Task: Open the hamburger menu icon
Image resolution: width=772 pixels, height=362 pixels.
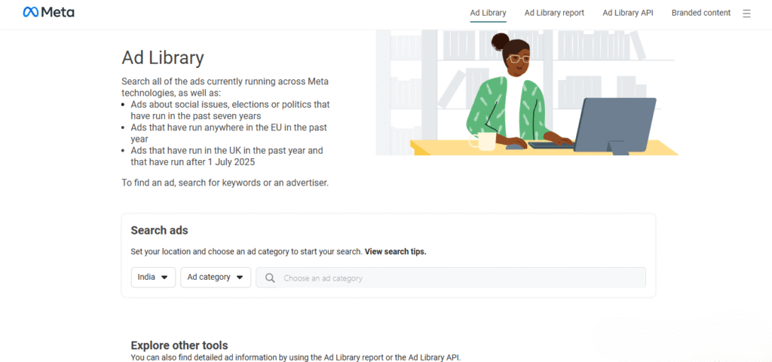Action: 746,14
